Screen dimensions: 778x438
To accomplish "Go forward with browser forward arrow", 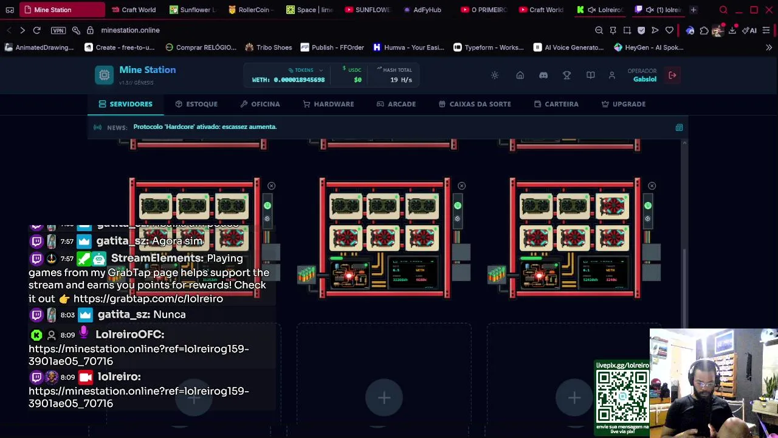I will [x=22, y=30].
